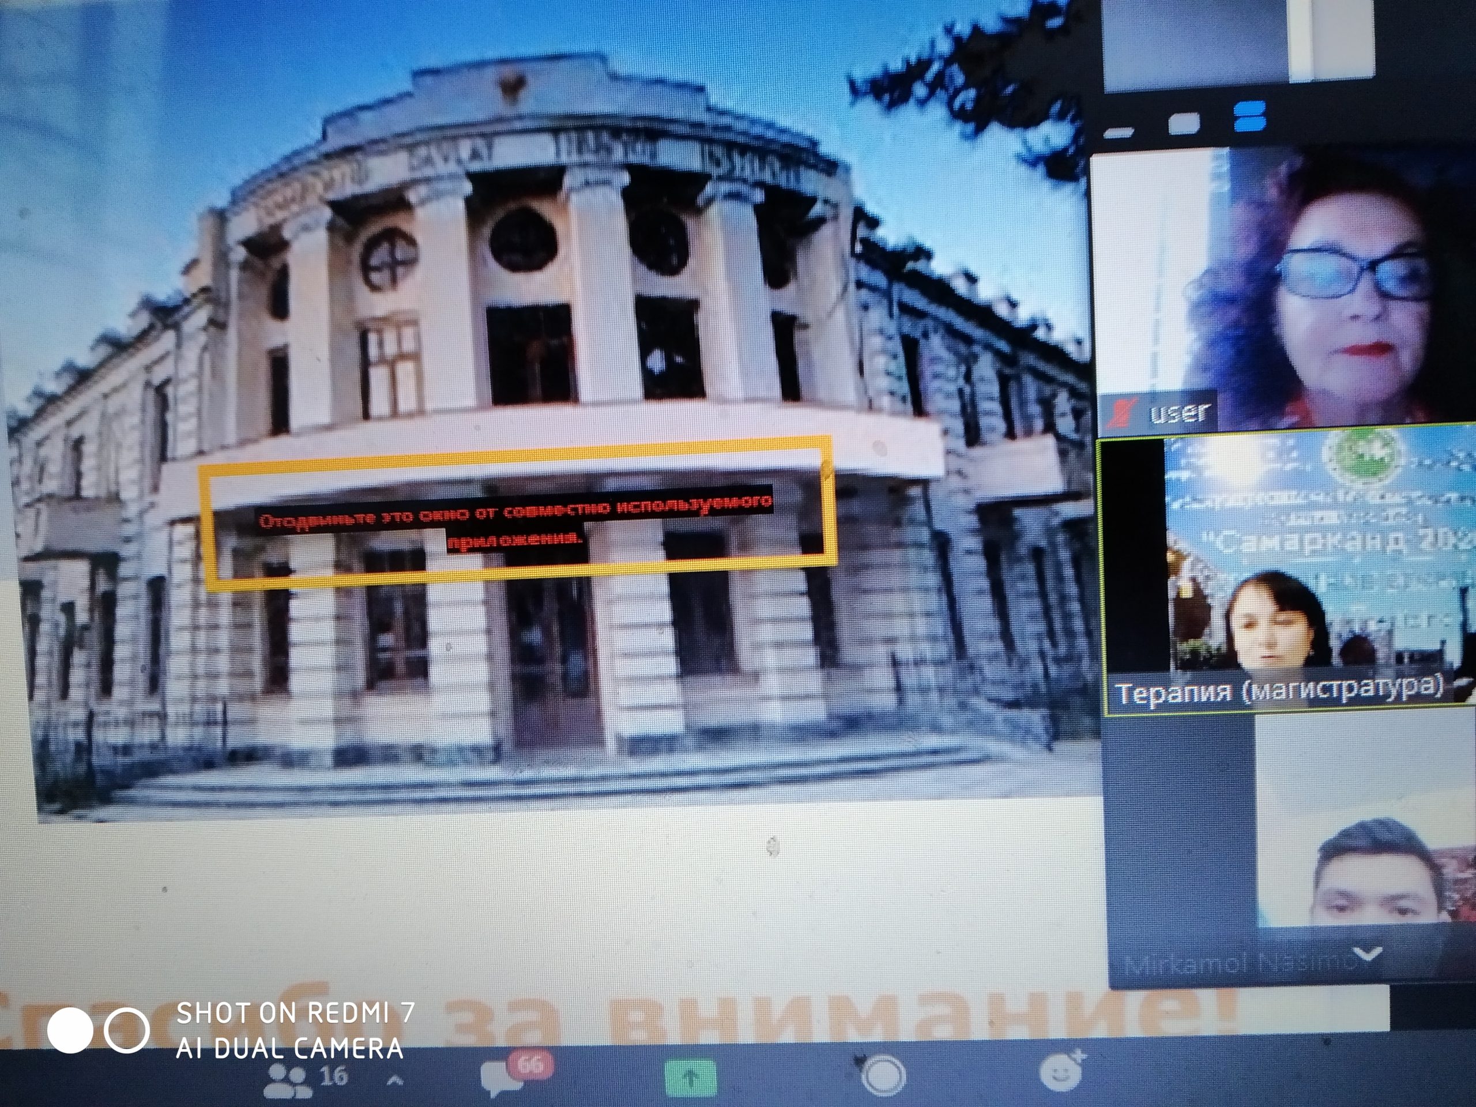Open the reactions smiley icon
The height and width of the screenshot is (1107, 1476).
click(x=1060, y=1074)
